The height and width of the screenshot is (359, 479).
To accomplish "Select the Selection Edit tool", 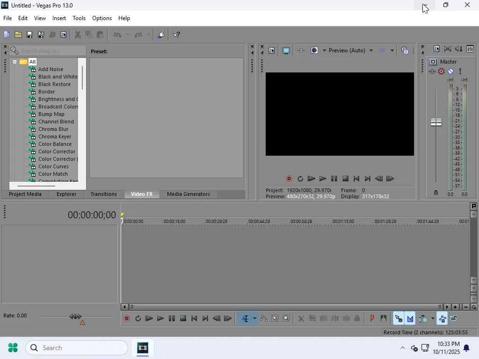I will (x=275, y=319).
